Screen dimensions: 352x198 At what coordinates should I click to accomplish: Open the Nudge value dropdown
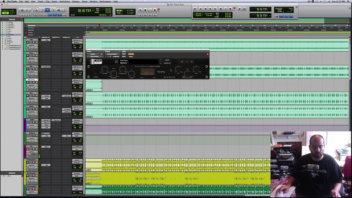pyautogui.click(x=134, y=13)
